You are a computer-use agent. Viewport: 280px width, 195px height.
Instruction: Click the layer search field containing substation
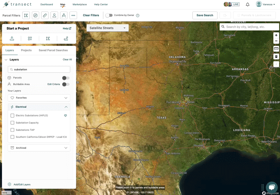[39, 70]
